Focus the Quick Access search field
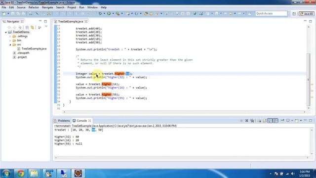 (x=271, y=13)
